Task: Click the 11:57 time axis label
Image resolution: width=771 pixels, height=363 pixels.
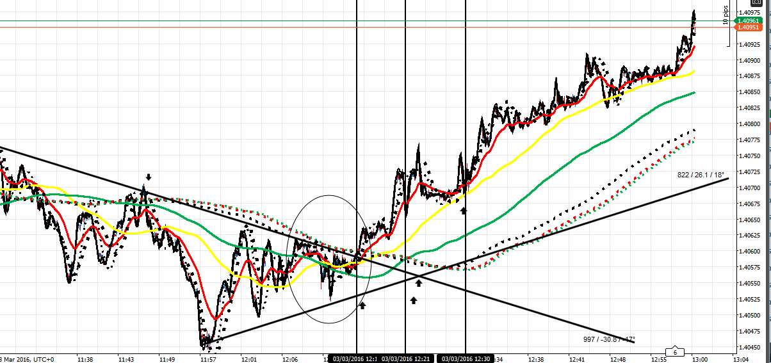Action: [208, 359]
